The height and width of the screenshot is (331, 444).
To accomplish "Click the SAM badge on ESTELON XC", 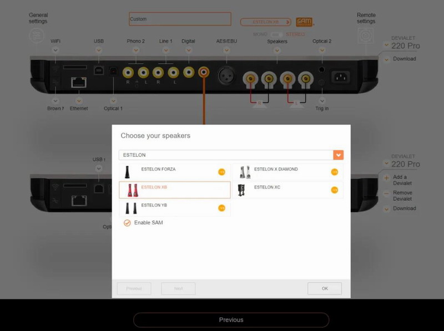I will (335, 190).
